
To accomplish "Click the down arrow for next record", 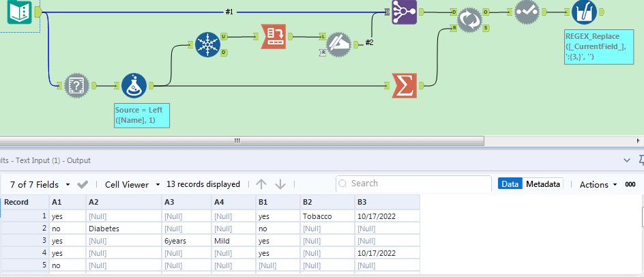I will (280, 184).
